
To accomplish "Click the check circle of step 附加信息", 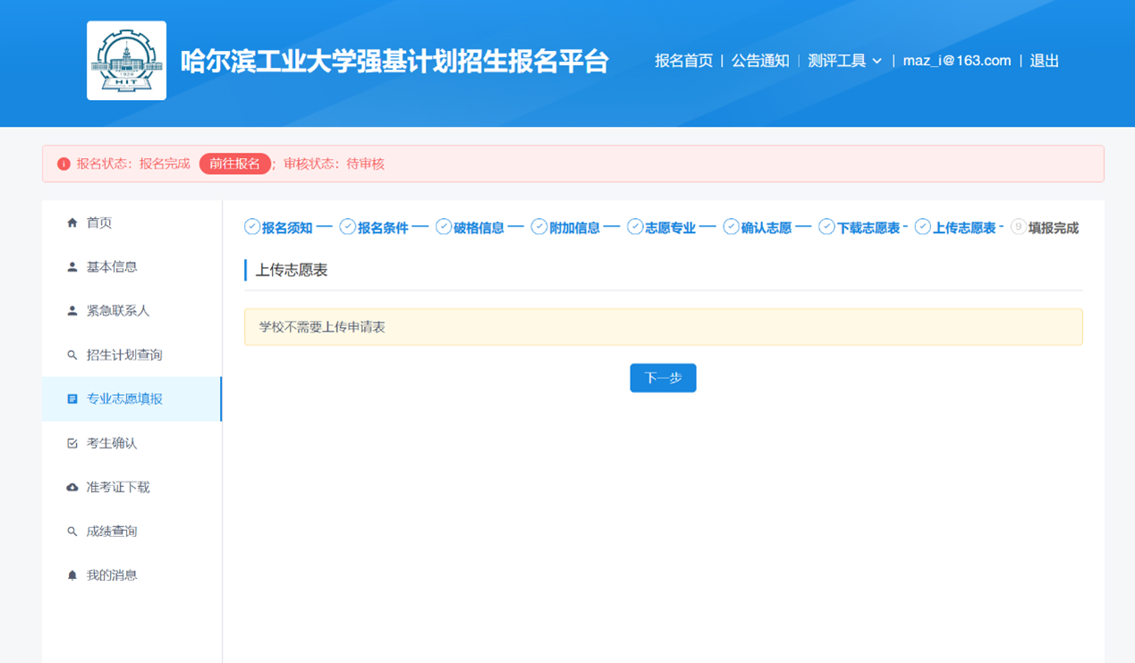I will tap(539, 227).
